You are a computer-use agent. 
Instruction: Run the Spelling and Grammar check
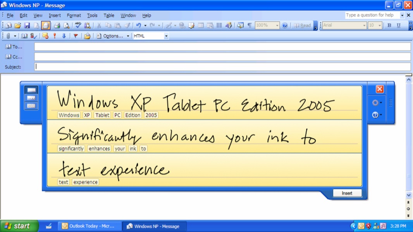(78, 26)
